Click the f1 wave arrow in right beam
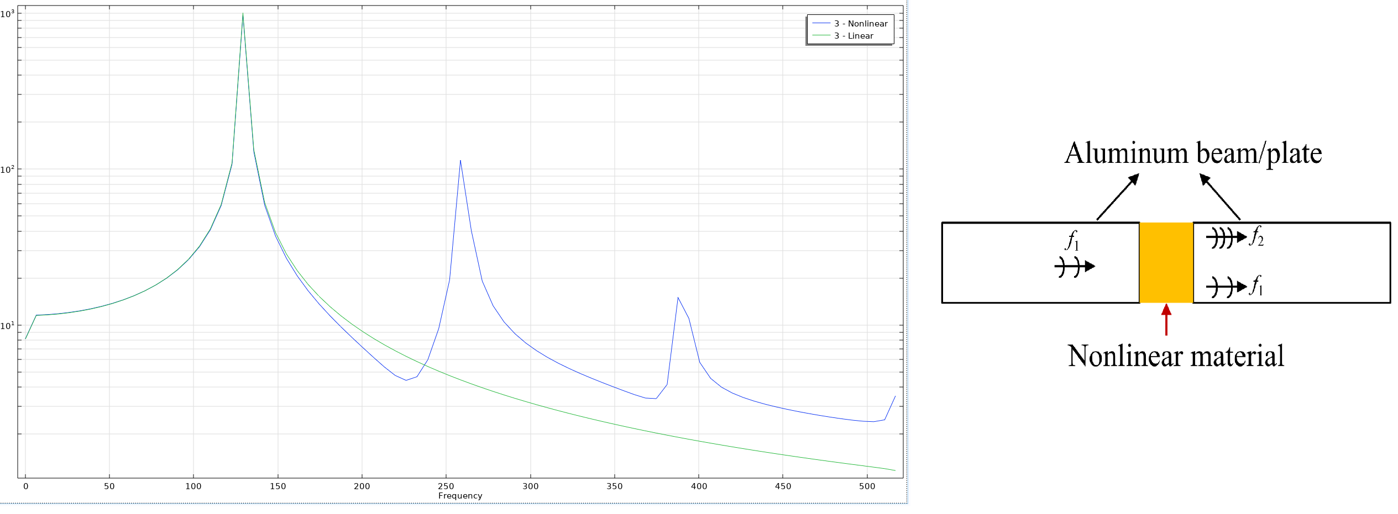Screen dimensions: 1398x514 pyautogui.click(x=1226, y=287)
